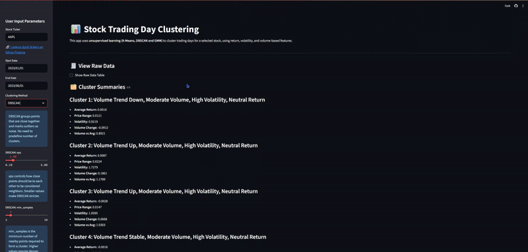Fork this Streamlit app
Screen dimensions: 528x252
click(x=508, y=6)
